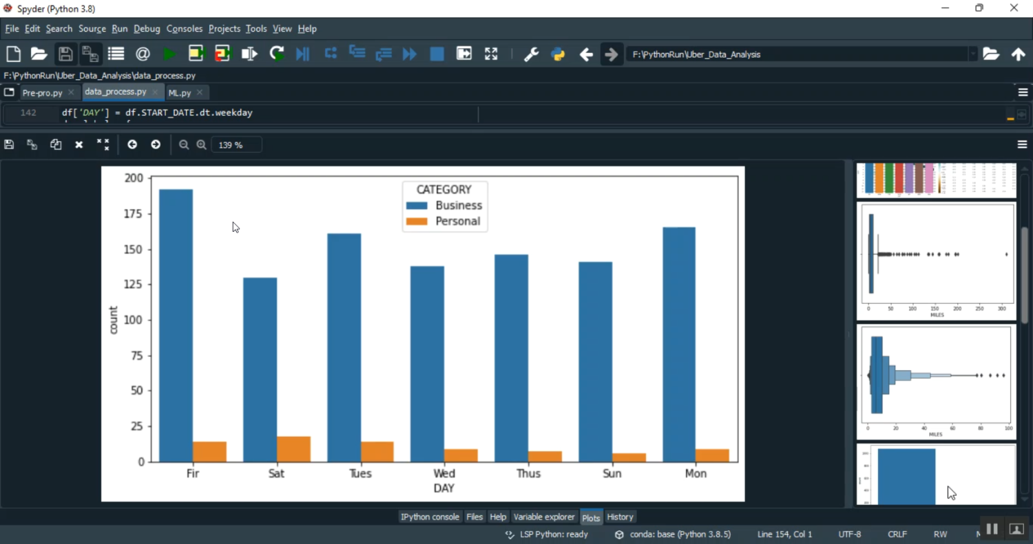Click the plot zoom percentage field

(x=236, y=144)
